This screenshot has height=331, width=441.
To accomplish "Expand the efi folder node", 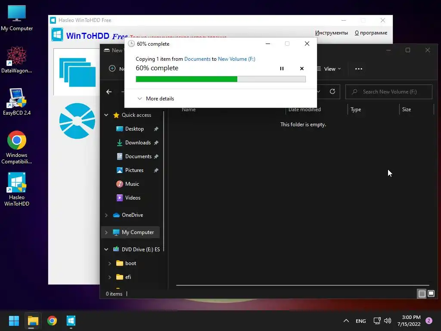I will click(110, 277).
